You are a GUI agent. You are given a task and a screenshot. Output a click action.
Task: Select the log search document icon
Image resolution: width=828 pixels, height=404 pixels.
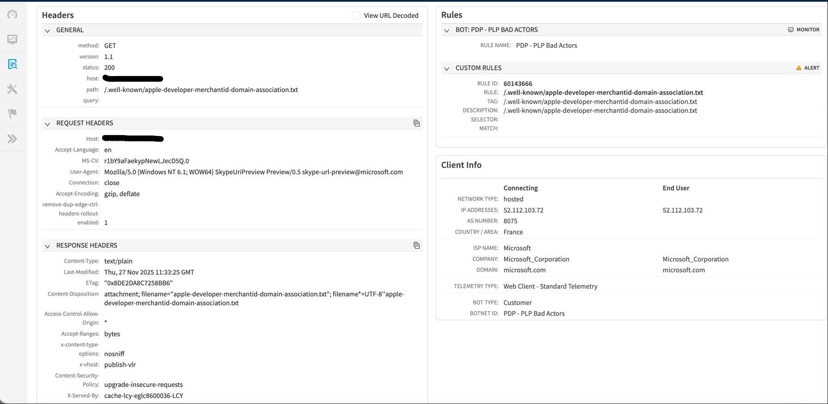point(12,64)
